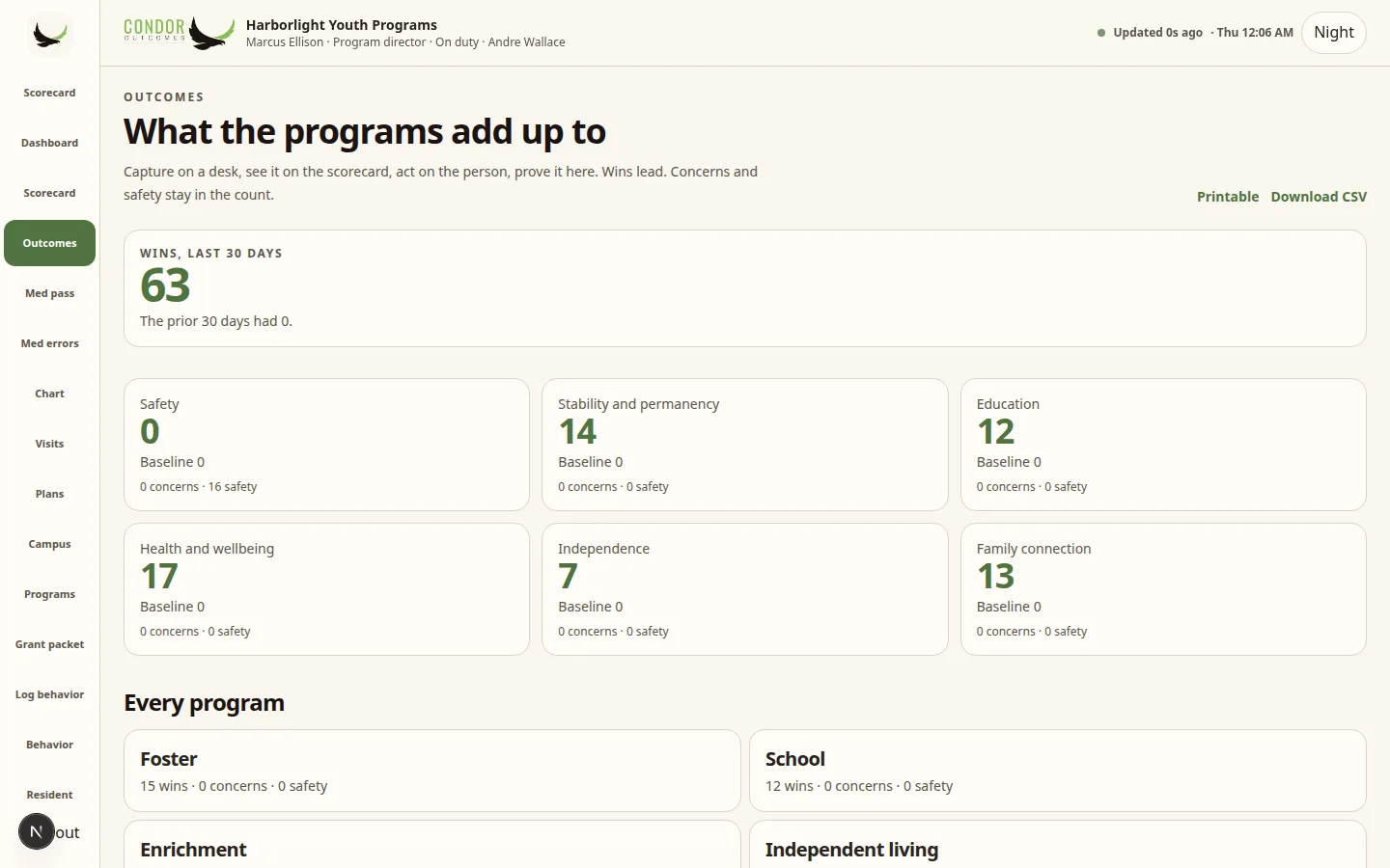The height and width of the screenshot is (868, 1390).
Task: Go to Programs in the sidebar
Action: pyautogui.click(x=50, y=594)
